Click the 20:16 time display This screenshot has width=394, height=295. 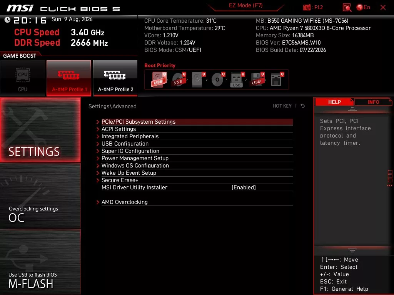point(30,20)
